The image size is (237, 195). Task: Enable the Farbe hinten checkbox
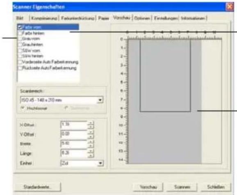[20, 33]
